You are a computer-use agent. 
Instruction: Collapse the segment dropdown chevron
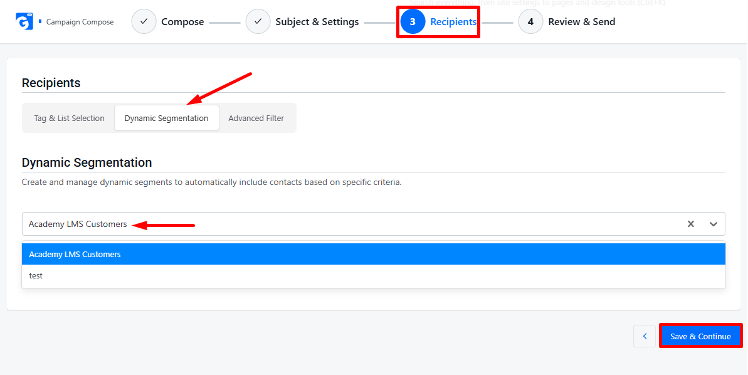click(714, 224)
